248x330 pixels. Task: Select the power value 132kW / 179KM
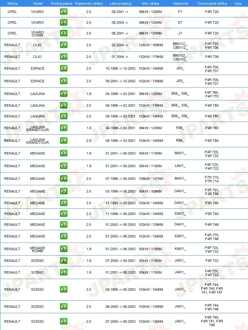tap(151, 57)
